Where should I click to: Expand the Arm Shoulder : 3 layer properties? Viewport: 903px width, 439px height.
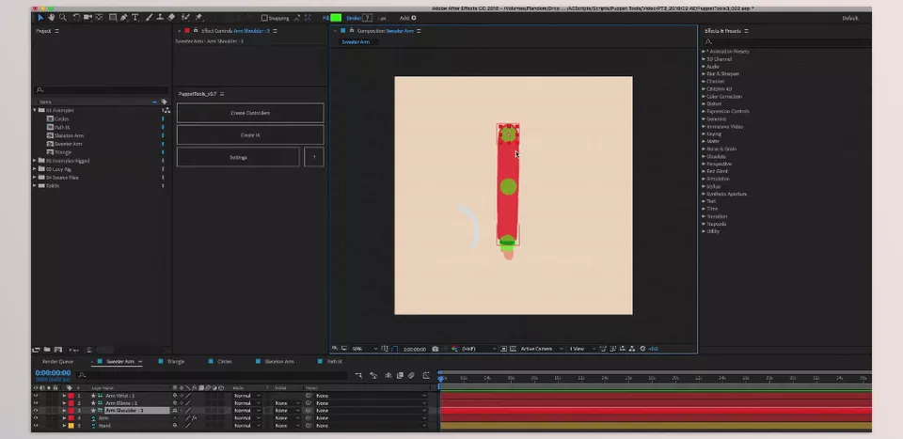tap(65, 410)
